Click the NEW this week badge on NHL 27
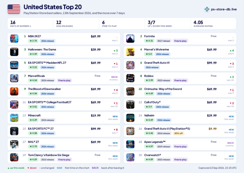The height and width of the screenshot is (173, 244). coord(115,143)
